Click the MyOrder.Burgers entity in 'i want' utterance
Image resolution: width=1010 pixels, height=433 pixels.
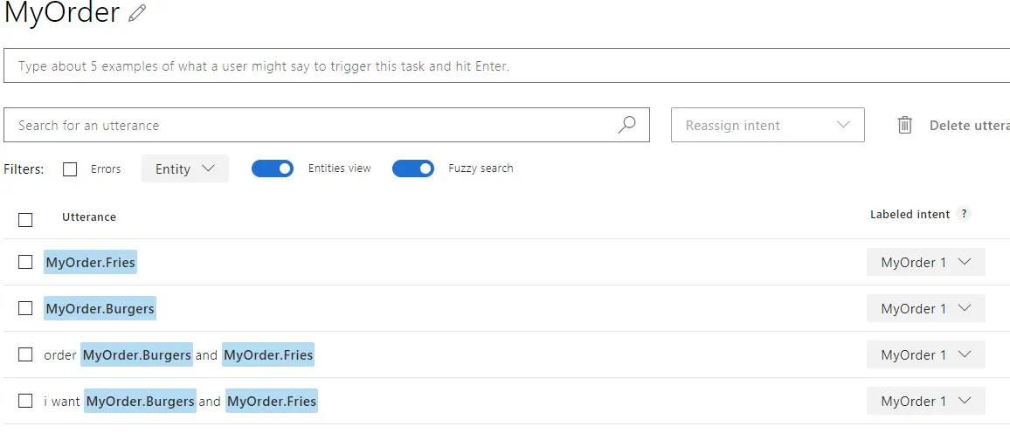point(140,401)
